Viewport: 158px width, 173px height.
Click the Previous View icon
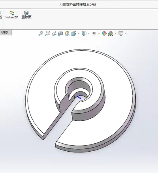pos(54,34)
